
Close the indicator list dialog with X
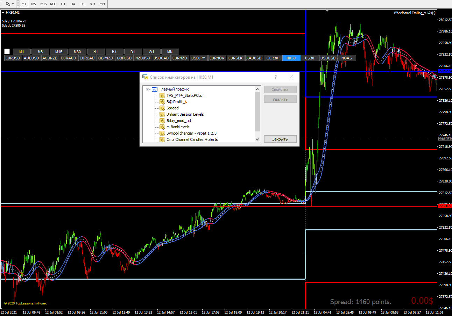291,77
